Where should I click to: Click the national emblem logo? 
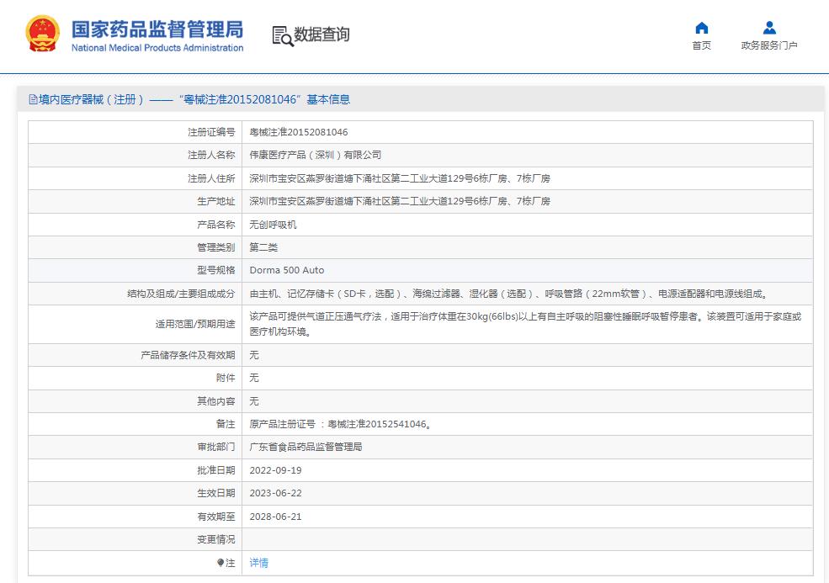coord(42,34)
